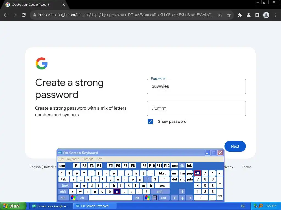Click the Next button

coord(235,146)
